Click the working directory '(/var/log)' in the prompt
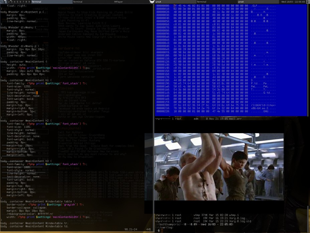Viewport: 310px width, 233px height. point(165,227)
